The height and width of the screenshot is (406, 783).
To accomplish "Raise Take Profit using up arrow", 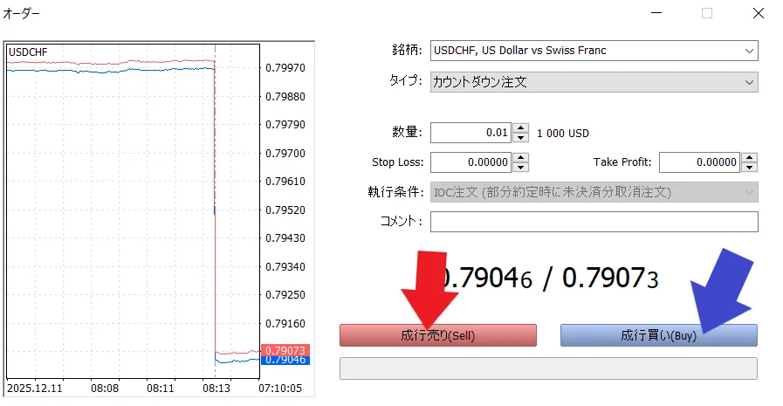I will pos(749,158).
